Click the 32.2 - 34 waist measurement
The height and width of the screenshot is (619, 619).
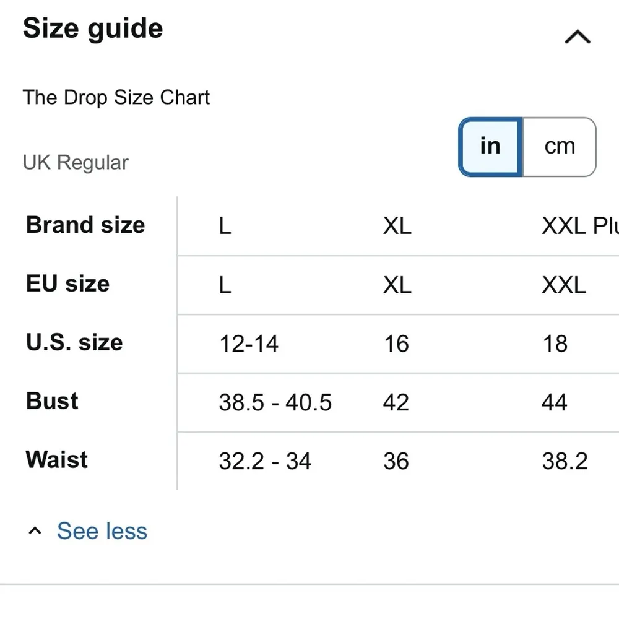pyautogui.click(x=265, y=461)
